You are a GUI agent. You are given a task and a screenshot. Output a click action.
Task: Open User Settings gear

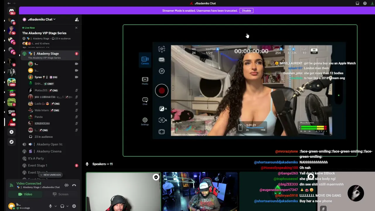[74, 206]
